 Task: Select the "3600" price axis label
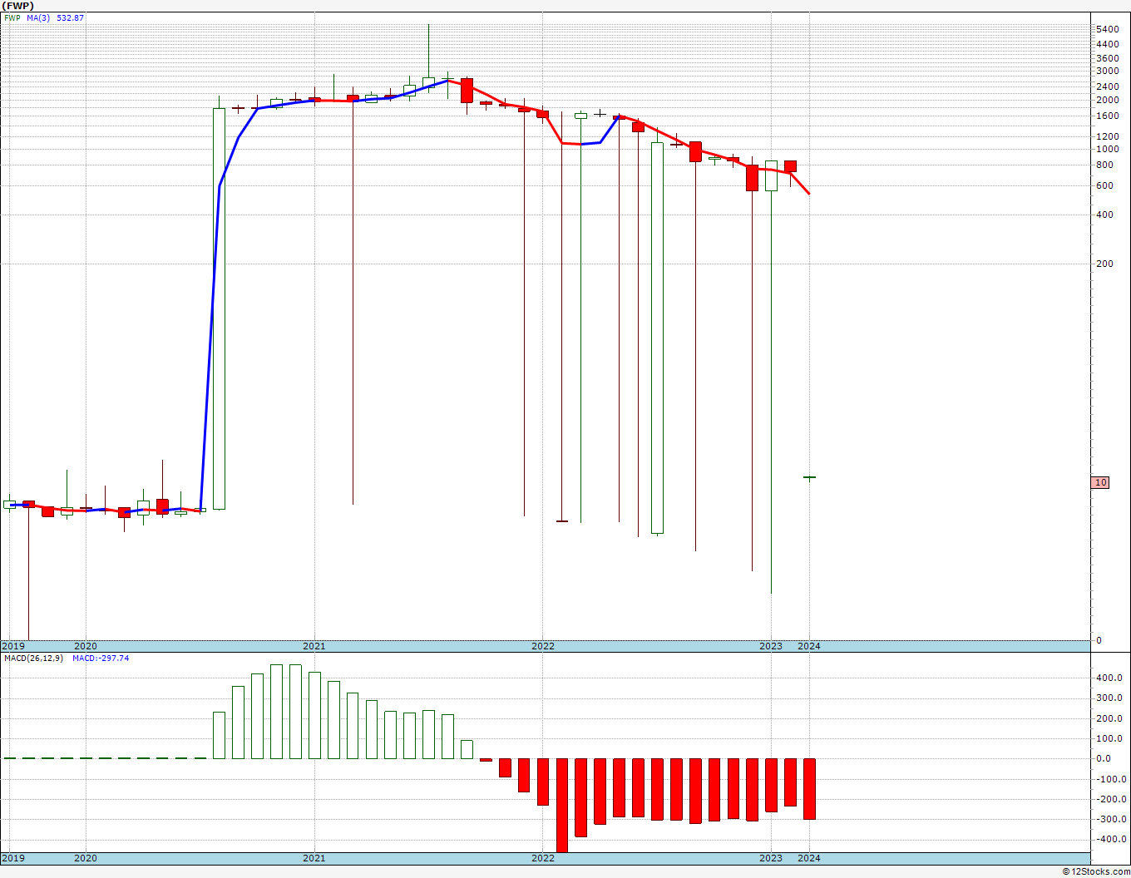pyautogui.click(x=1107, y=58)
